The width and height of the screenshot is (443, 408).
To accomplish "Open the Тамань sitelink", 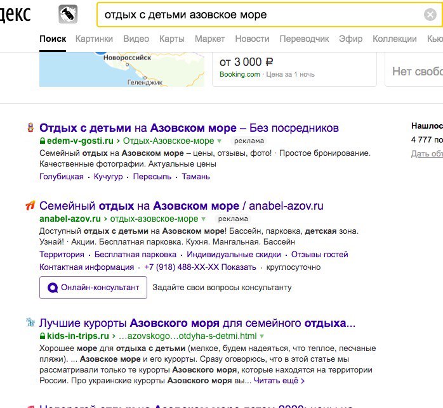I will click(195, 177).
